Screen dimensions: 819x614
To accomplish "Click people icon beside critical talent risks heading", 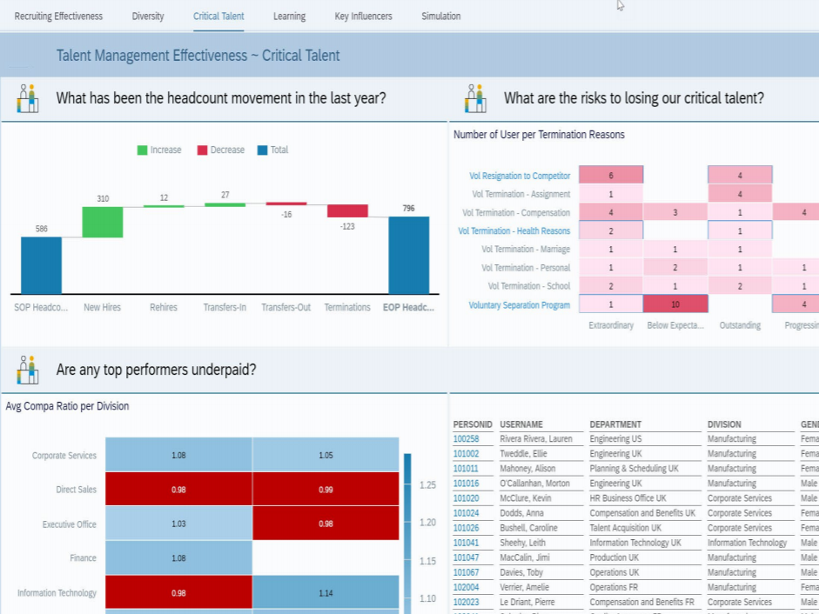I will click(475, 98).
